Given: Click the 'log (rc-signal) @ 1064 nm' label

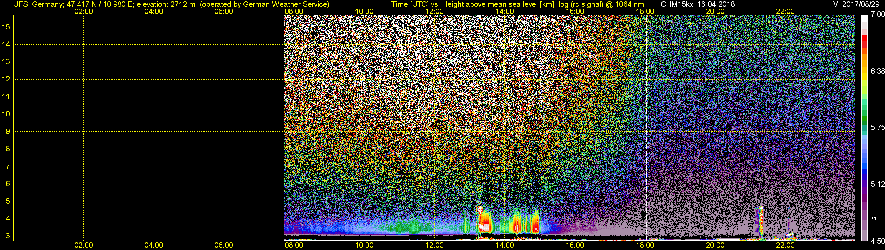Looking at the screenshot, I should click(601, 4).
